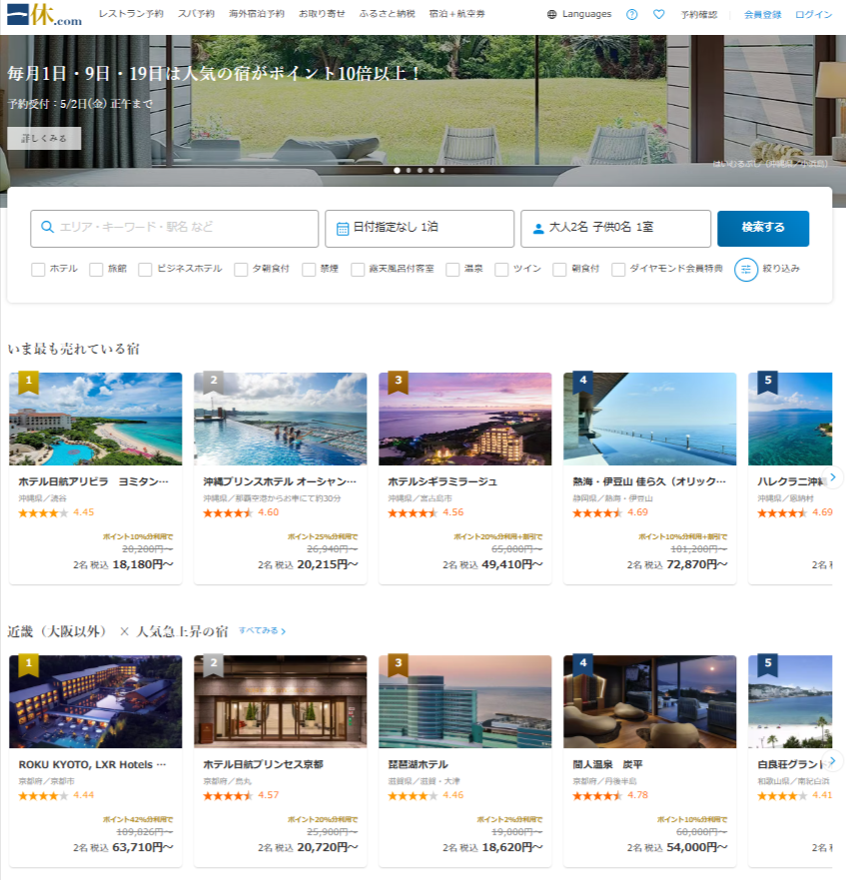
Task: Click rank 3 badge on 琵琶湖ホテル
Action: tap(398, 665)
